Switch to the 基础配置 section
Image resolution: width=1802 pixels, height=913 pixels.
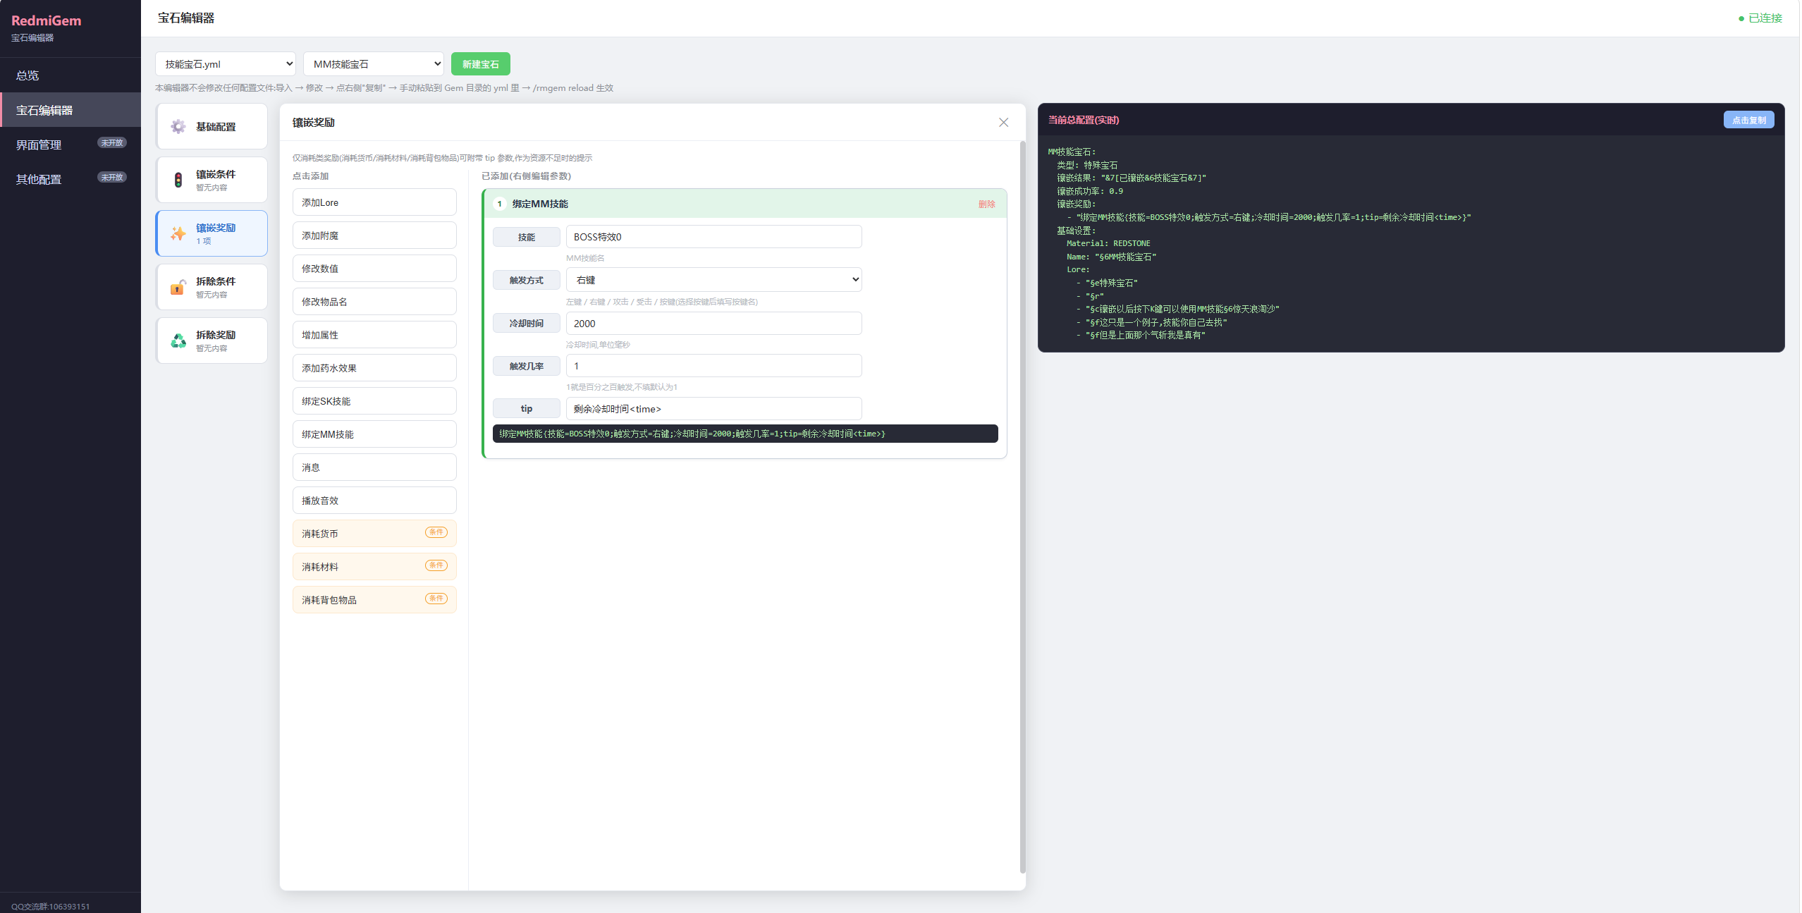point(212,127)
